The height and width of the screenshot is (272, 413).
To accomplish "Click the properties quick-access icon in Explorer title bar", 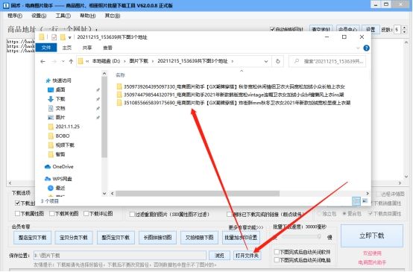I will 54,37.
